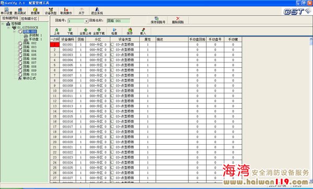Select 回路 009 in the tree
The height and width of the screenshot is (189, 313).
point(30,70)
